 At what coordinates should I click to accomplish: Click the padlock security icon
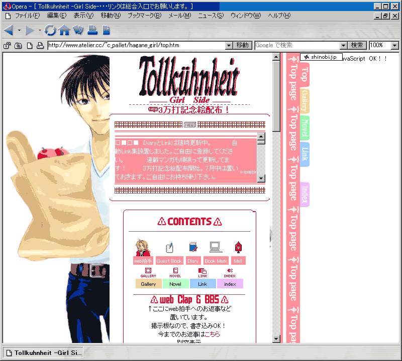(x=7, y=46)
